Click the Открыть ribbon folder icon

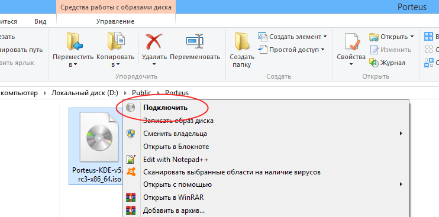click(x=374, y=37)
